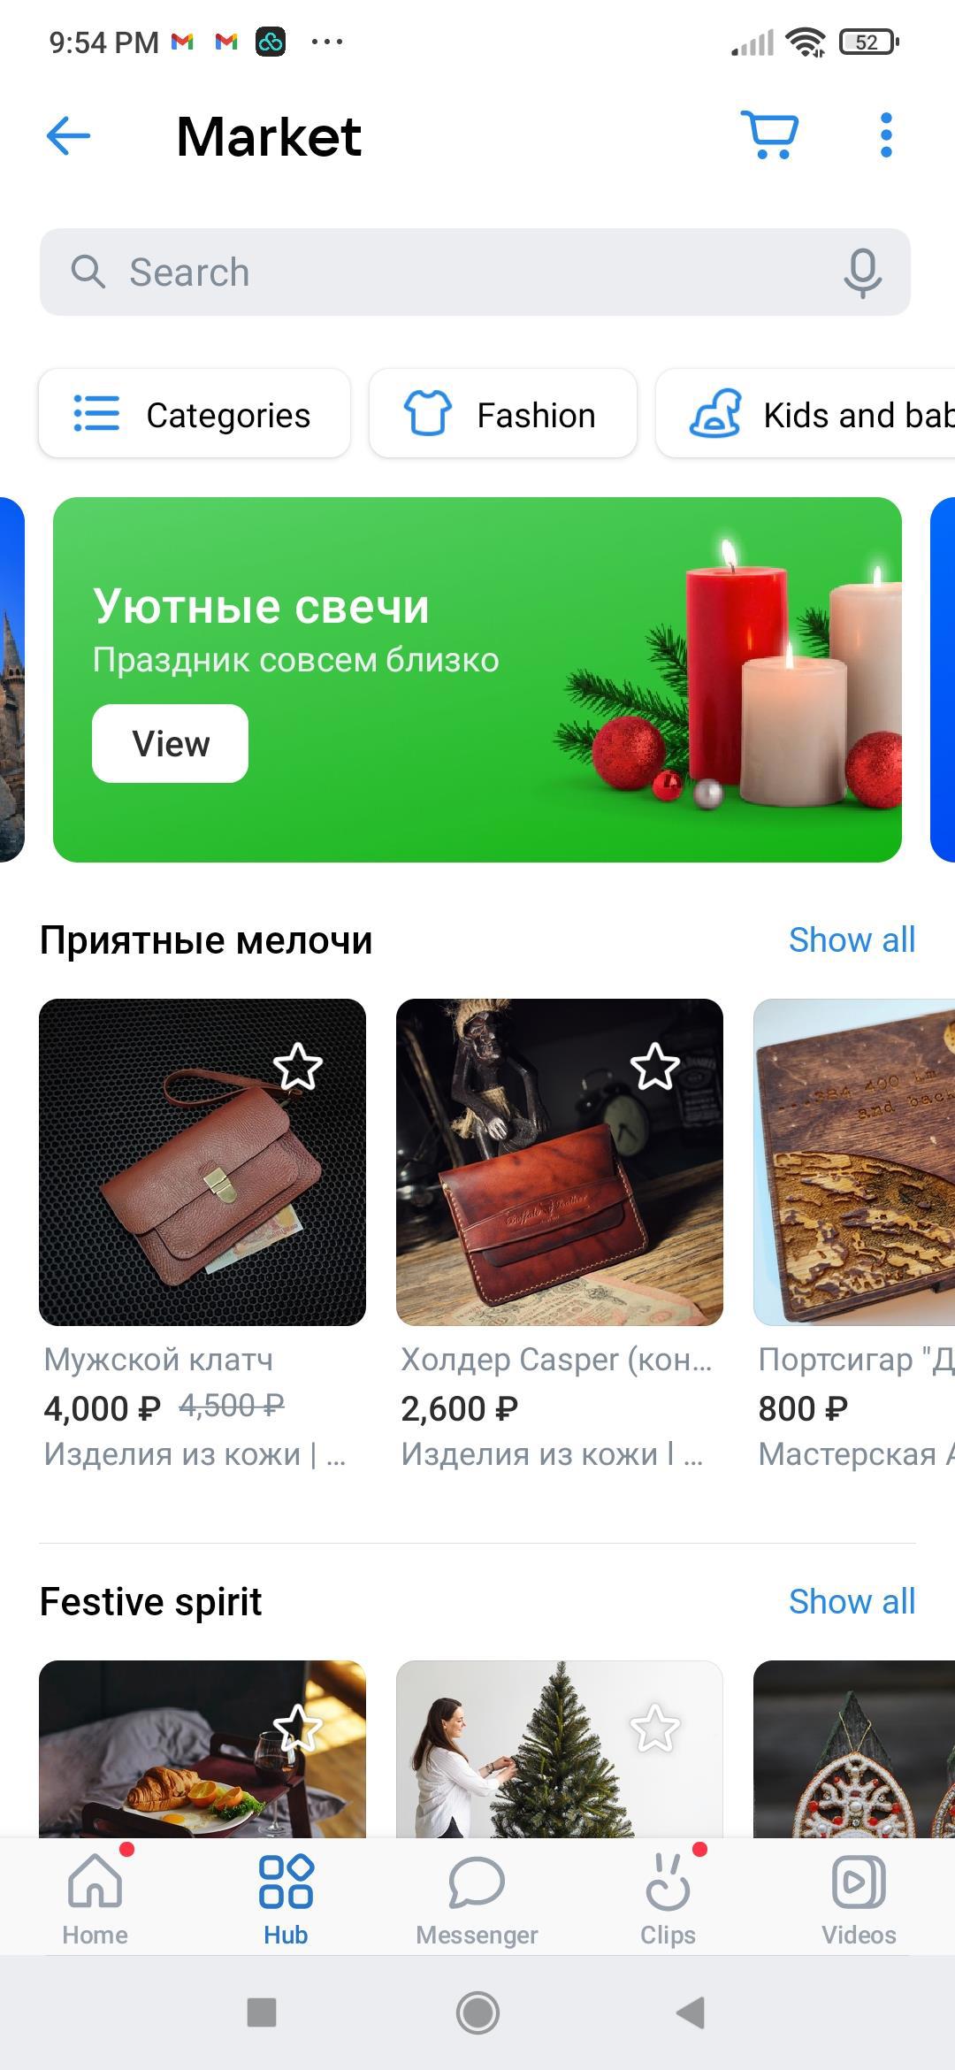Show all Festive spirit items
The width and height of the screenshot is (955, 2070).
click(852, 1601)
